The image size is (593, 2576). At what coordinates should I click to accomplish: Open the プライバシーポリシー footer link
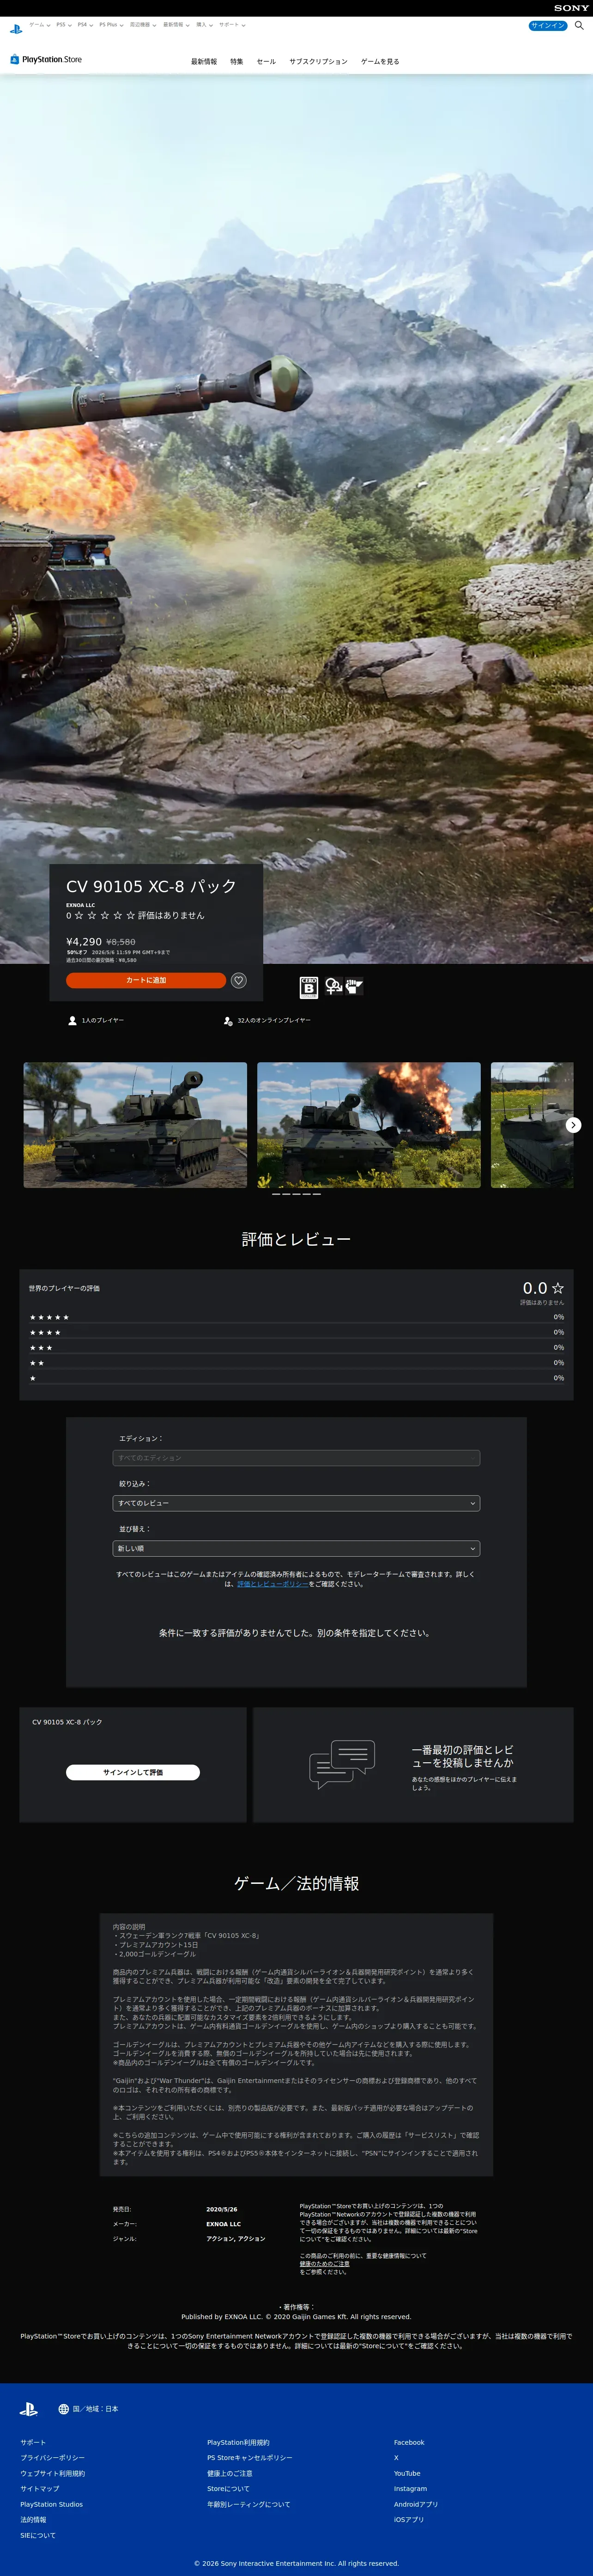coord(52,2458)
